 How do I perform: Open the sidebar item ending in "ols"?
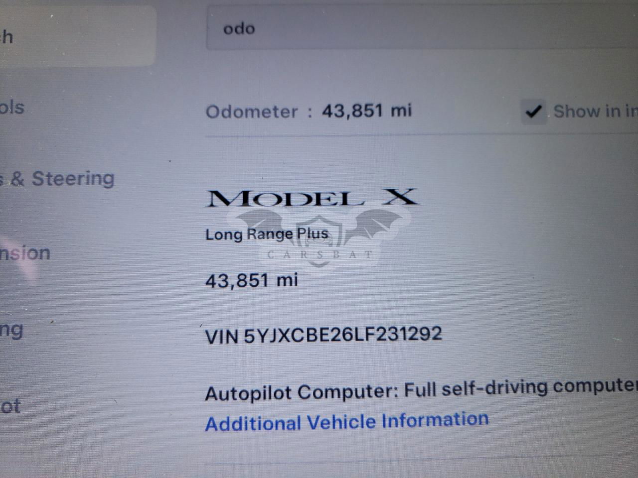(x=12, y=107)
